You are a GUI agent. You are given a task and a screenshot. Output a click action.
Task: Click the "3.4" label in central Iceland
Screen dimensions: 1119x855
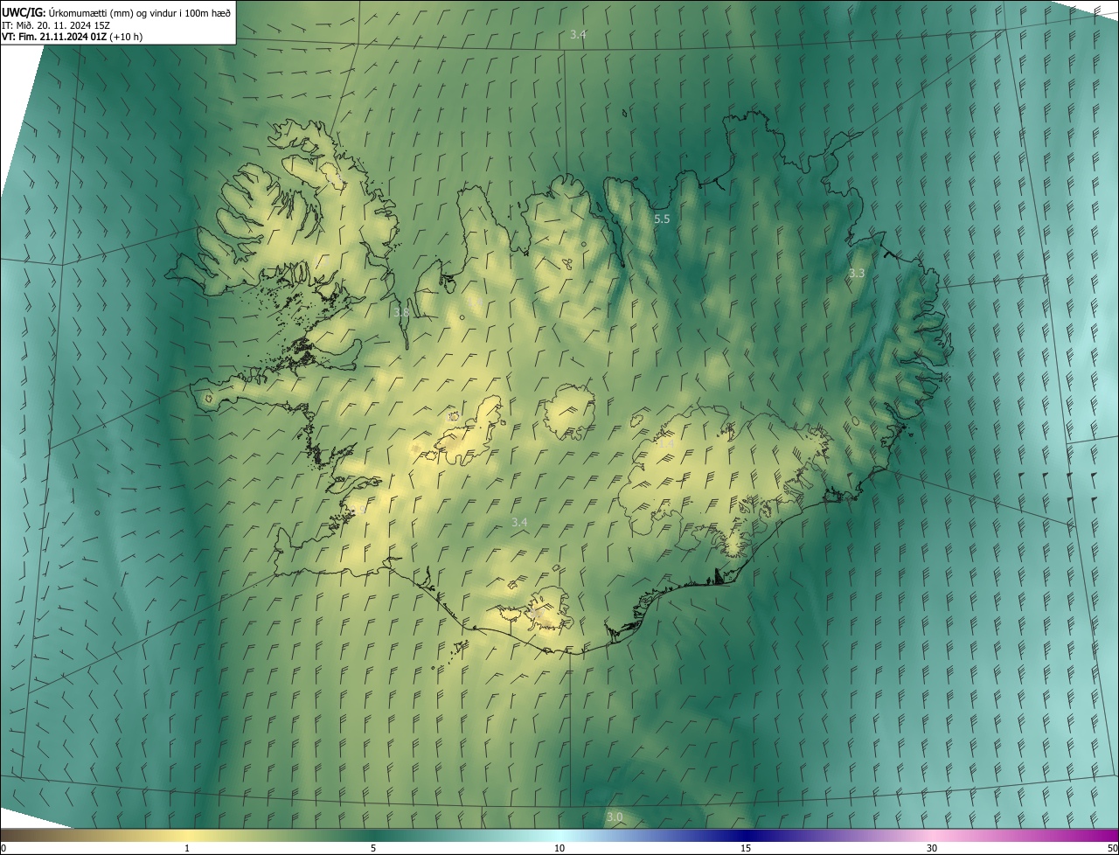click(519, 522)
